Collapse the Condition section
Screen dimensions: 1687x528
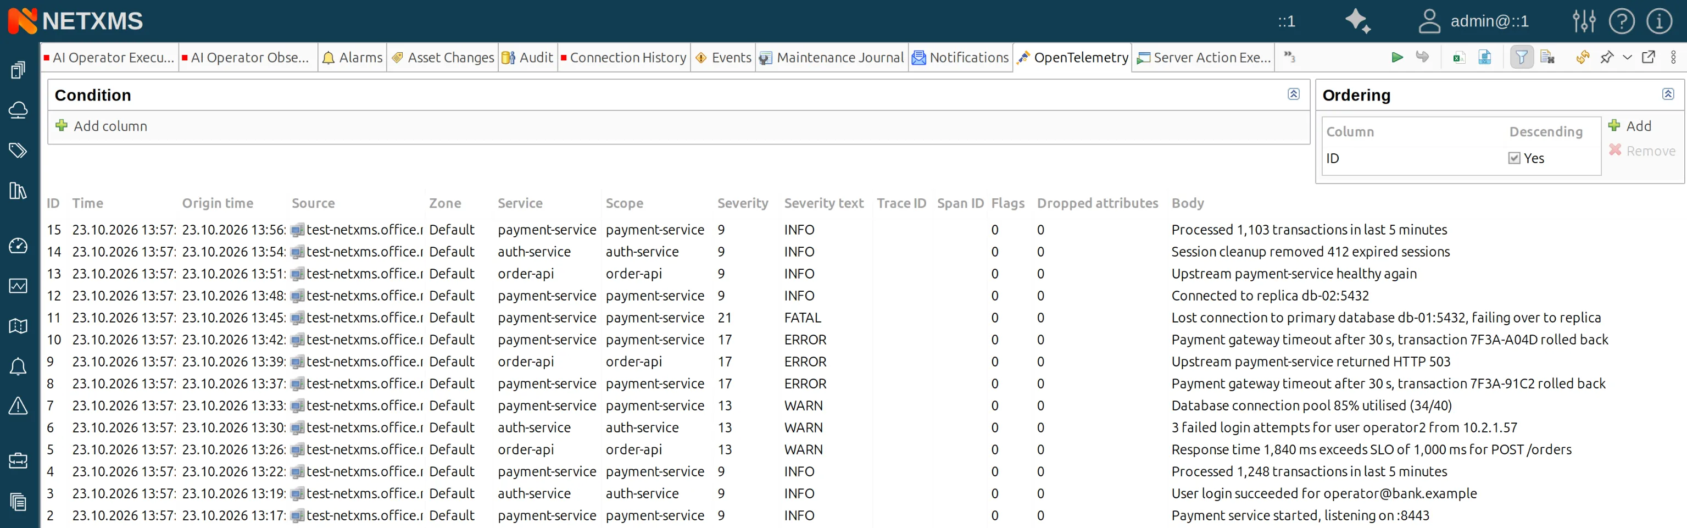point(1294,95)
